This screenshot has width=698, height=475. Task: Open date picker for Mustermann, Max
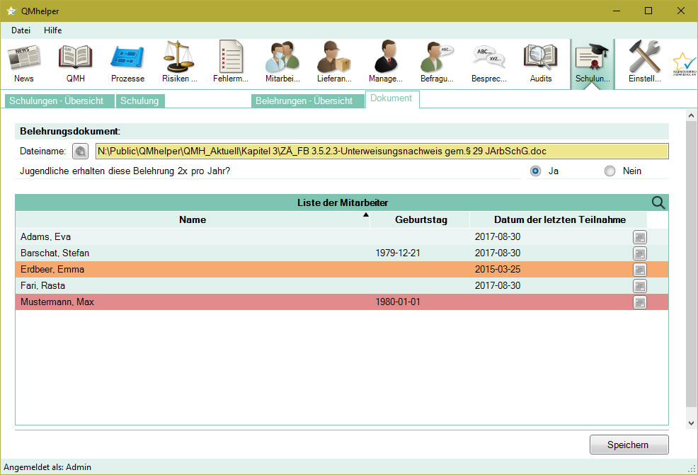click(639, 302)
